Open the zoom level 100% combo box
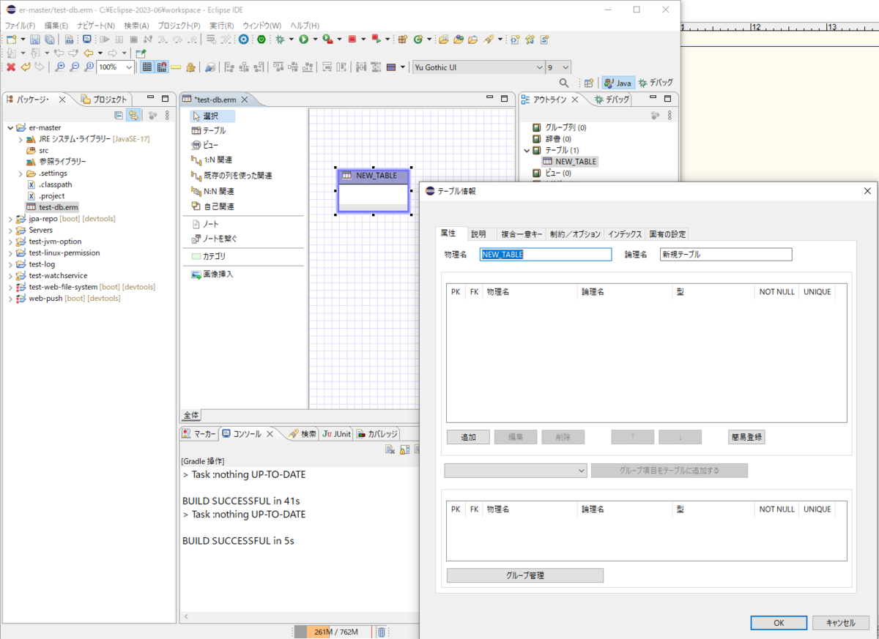Image resolution: width=879 pixels, height=639 pixels. click(x=114, y=67)
